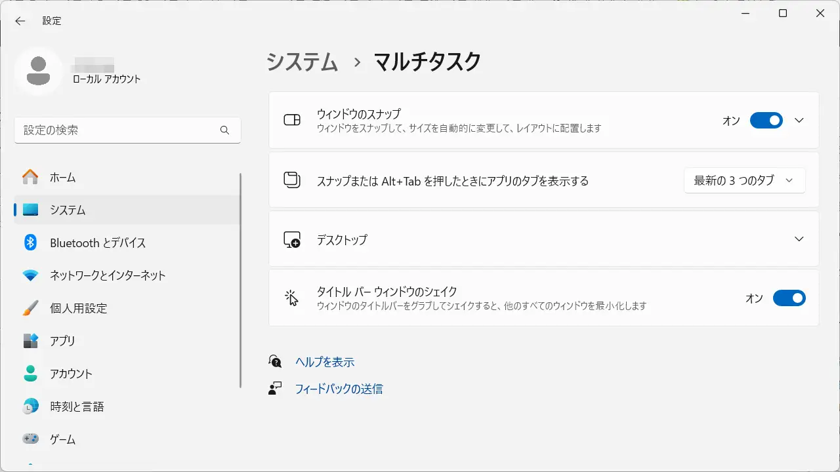Image resolution: width=840 pixels, height=472 pixels.
Task: Expand the ウィンドウのスナップ options chevron
Action: click(x=799, y=121)
